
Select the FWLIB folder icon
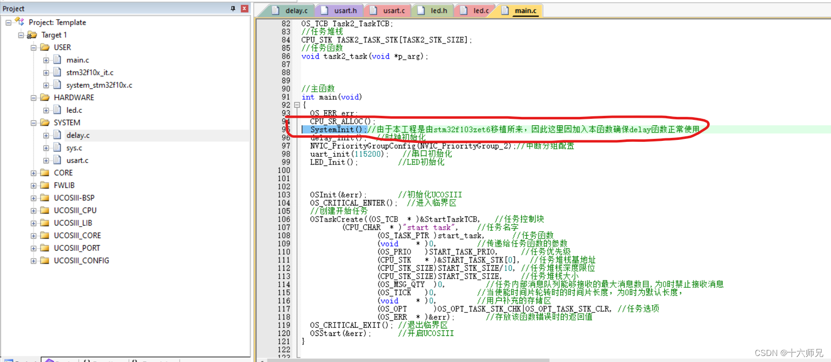[x=45, y=185]
